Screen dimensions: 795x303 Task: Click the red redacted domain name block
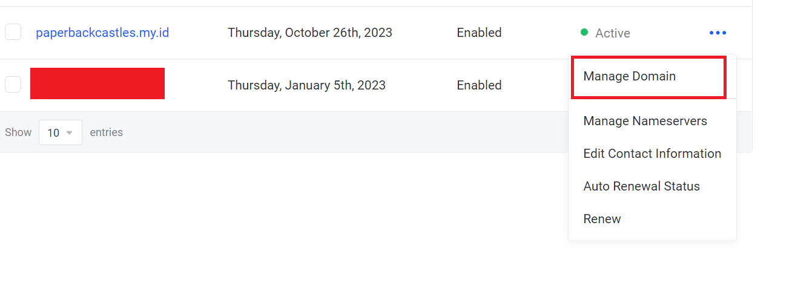(x=97, y=83)
